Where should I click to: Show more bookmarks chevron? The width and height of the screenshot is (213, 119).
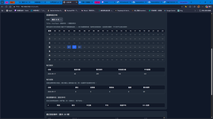point(195,10)
